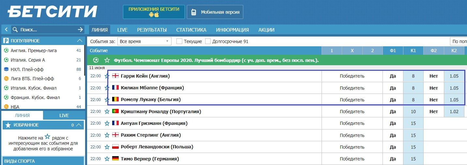The image size is (467, 165).
Task: Focus the Поиск search field
Action: [x=48, y=30]
